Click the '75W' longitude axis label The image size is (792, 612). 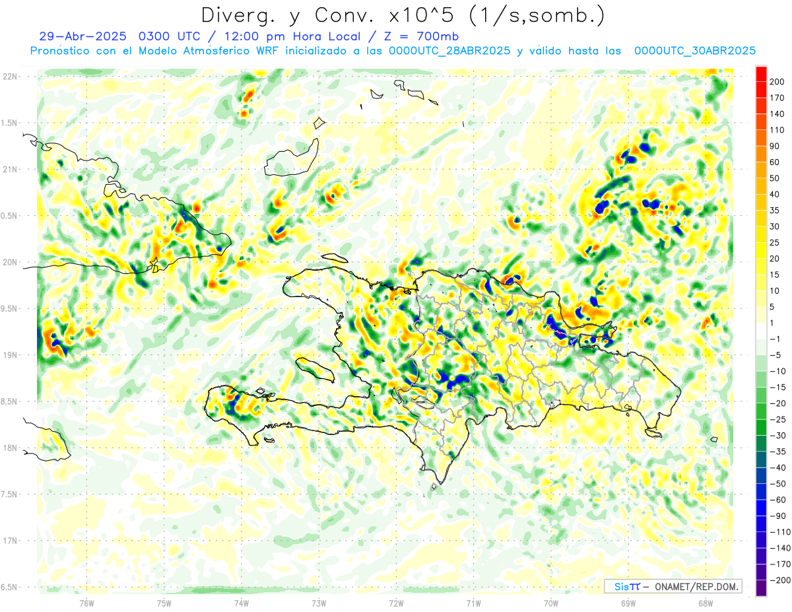click(x=164, y=602)
